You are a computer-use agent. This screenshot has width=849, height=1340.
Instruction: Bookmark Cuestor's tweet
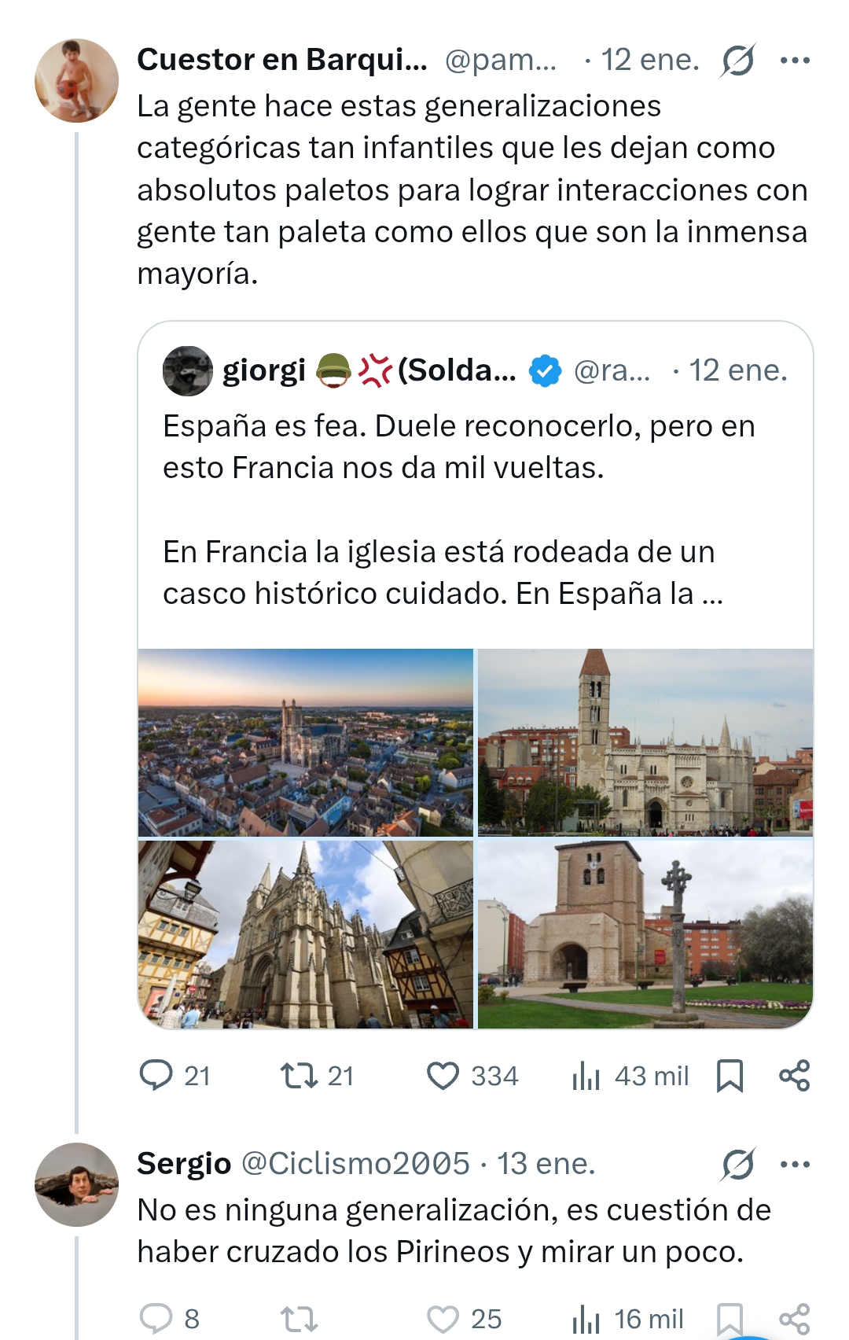coord(730,1075)
